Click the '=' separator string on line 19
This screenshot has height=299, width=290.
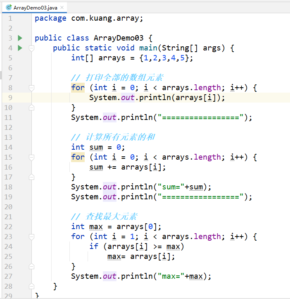click(200, 197)
